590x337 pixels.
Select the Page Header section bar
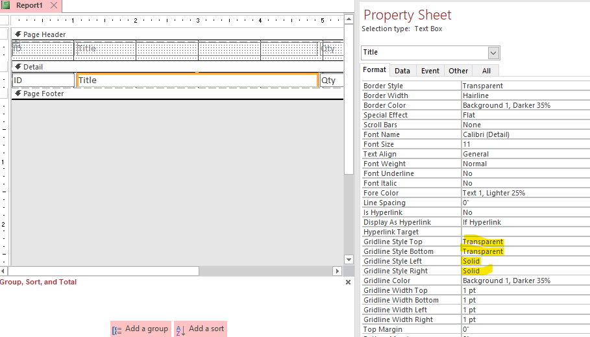pos(178,34)
